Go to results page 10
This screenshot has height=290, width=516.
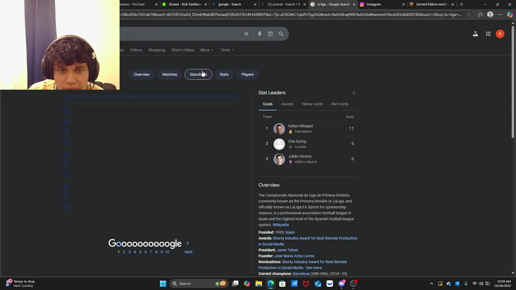click(167, 252)
